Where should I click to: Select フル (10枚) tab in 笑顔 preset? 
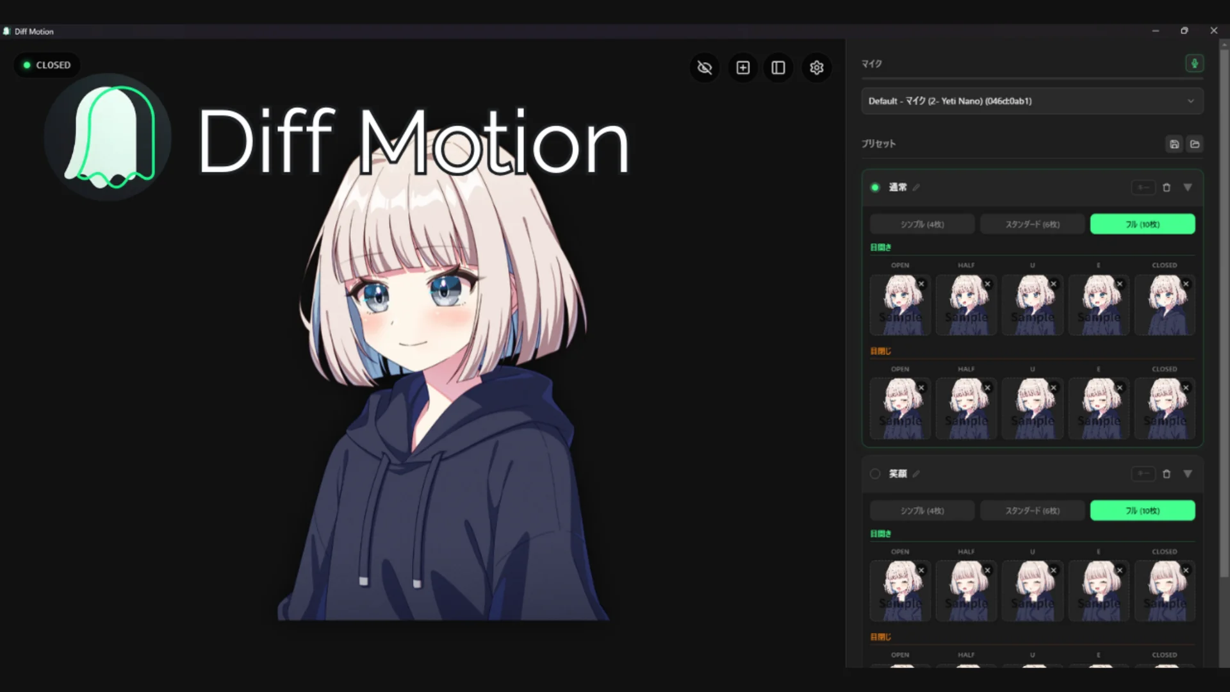pyautogui.click(x=1142, y=511)
